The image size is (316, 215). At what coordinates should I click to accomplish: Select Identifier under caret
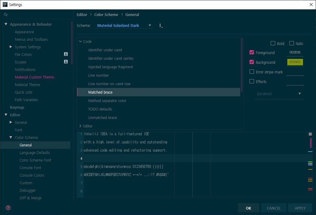105,50
